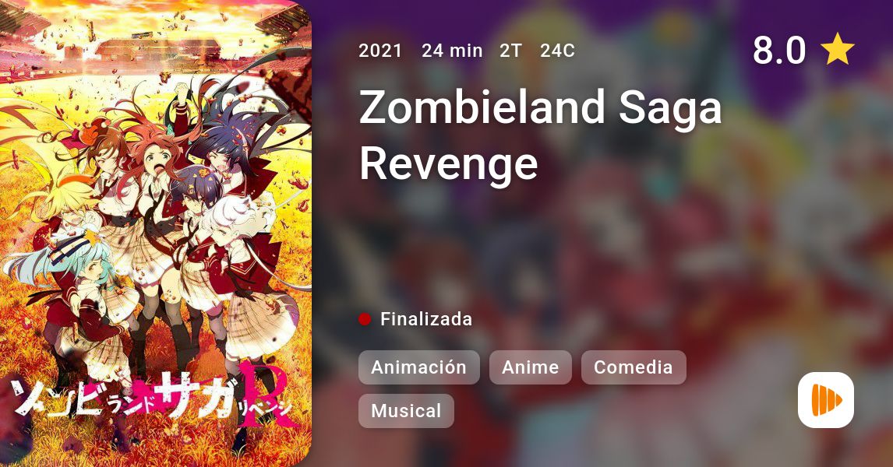Select the 2T seasons indicator
Viewport: 893px width, 467px height.
coord(511,51)
